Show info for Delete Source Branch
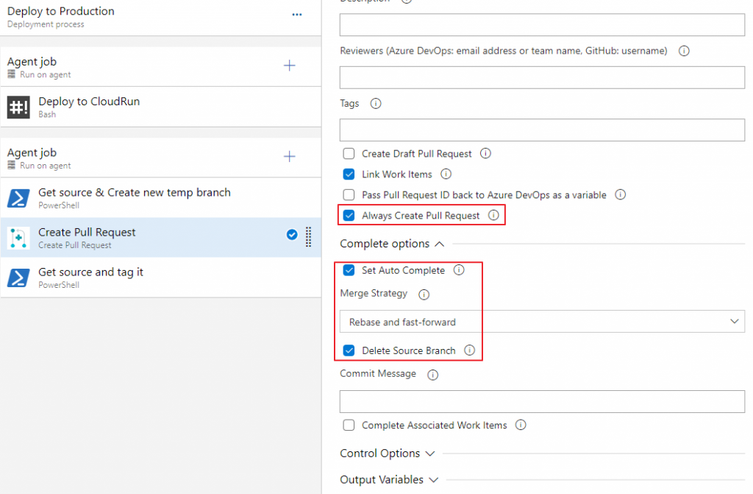753x494 pixels. [470, 350]
